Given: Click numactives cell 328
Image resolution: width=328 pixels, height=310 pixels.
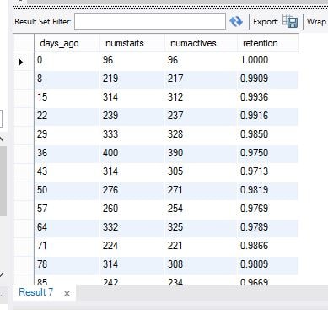Looking at the screenshot, I should [201, 134].
